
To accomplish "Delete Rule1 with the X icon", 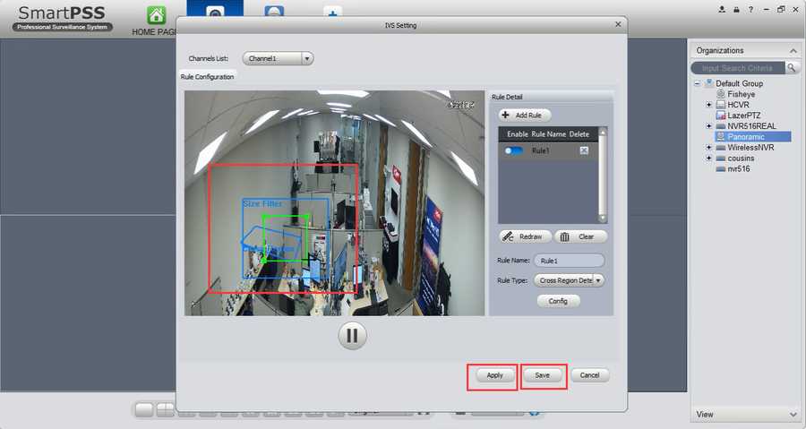I will pyautogui.click(x=584, y=150).
